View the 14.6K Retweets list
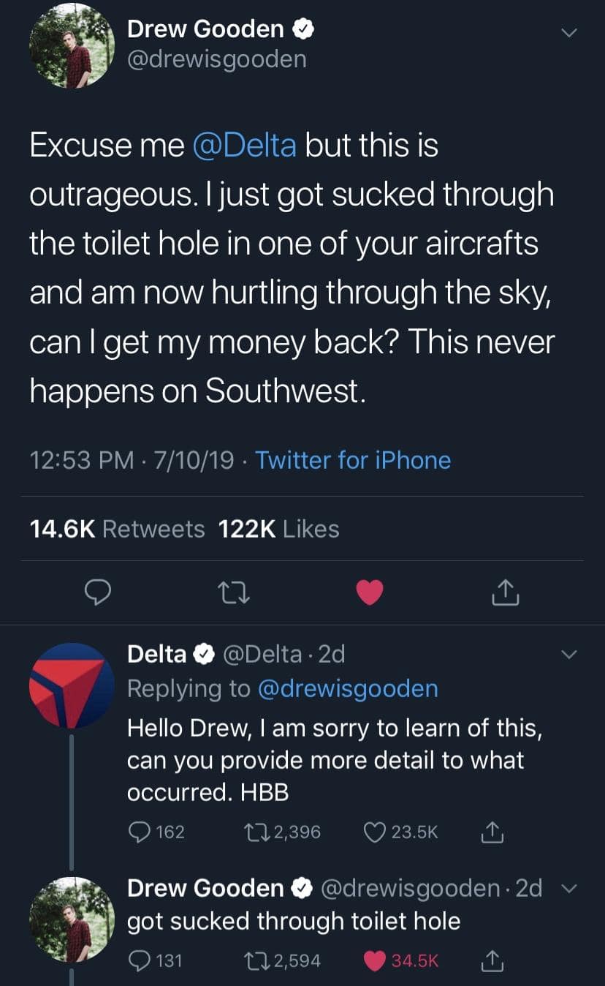This screenshot has width=605, height=986. click(x=117, y=529)
